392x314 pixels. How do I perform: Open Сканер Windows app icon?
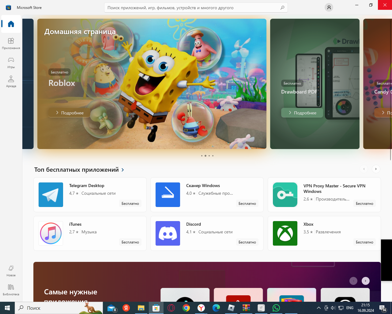tap(168, 195)
